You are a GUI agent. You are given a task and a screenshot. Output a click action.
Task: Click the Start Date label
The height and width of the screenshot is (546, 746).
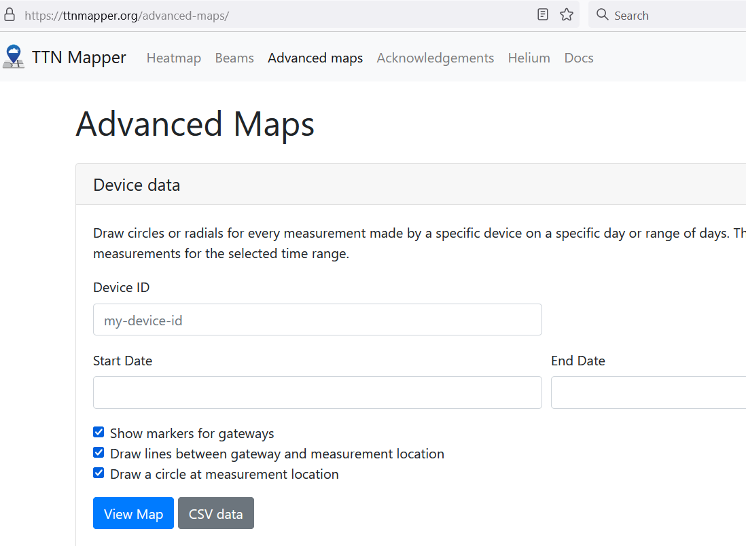[x=123, y=361]
